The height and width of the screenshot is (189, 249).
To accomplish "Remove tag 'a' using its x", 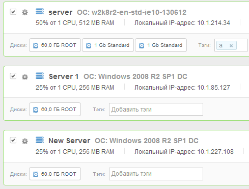I will click(x=231, y=45).
